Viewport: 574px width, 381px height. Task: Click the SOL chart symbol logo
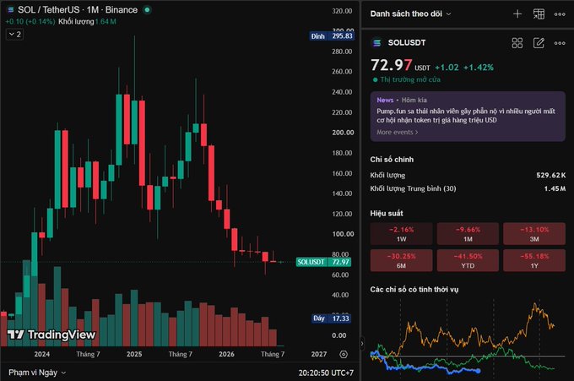tap(11, 10)
